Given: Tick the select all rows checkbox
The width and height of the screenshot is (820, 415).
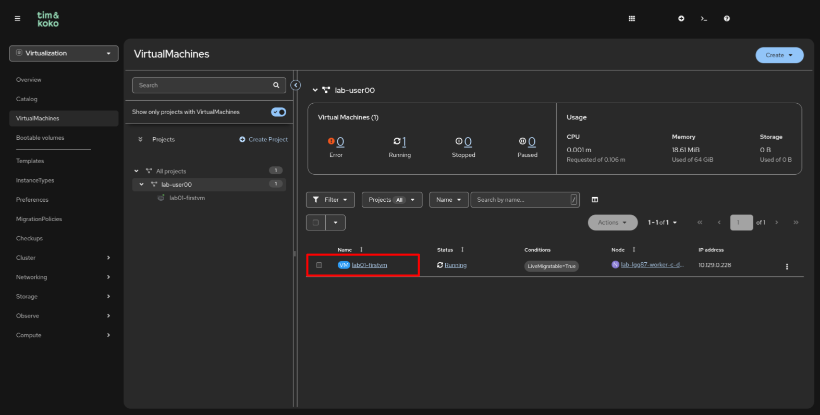Looking at the screenshot, I should tap(316, 223).
